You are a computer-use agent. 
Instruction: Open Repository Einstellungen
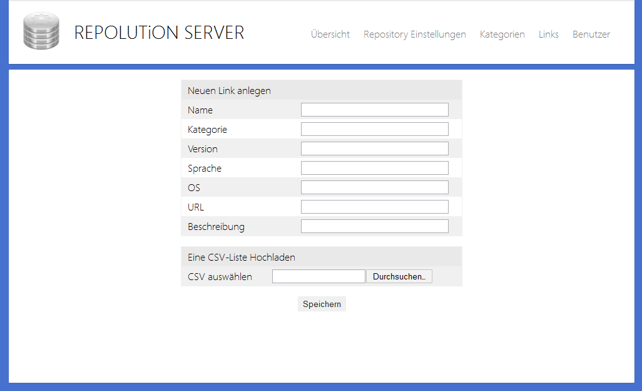click(x=414, y=34)
